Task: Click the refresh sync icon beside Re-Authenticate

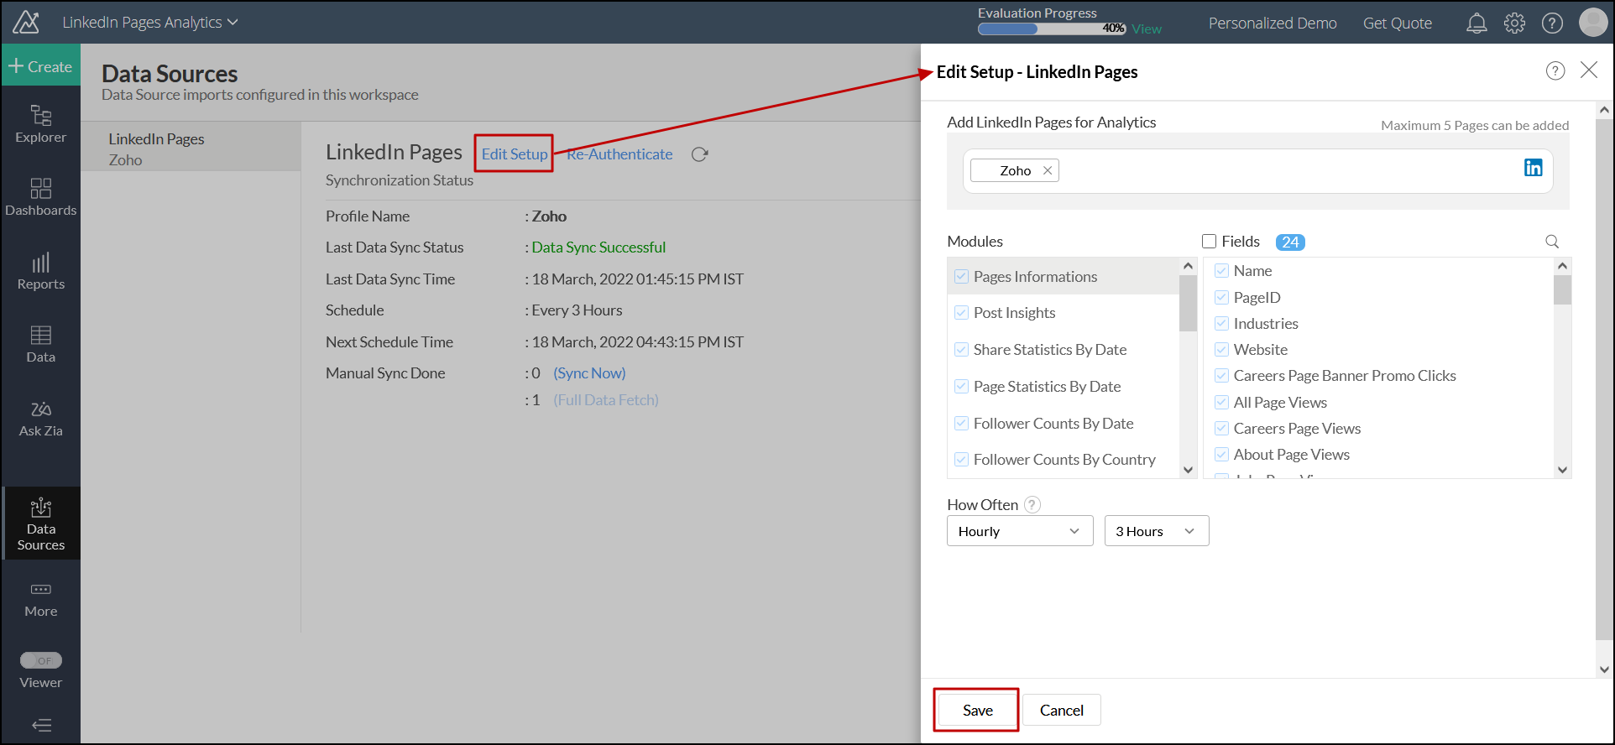Action: 699,154
